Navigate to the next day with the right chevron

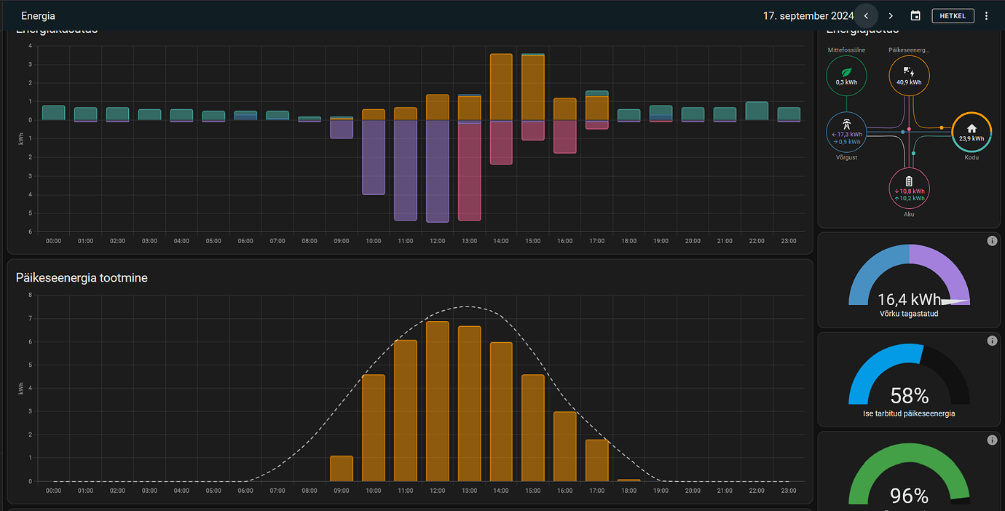891,15
